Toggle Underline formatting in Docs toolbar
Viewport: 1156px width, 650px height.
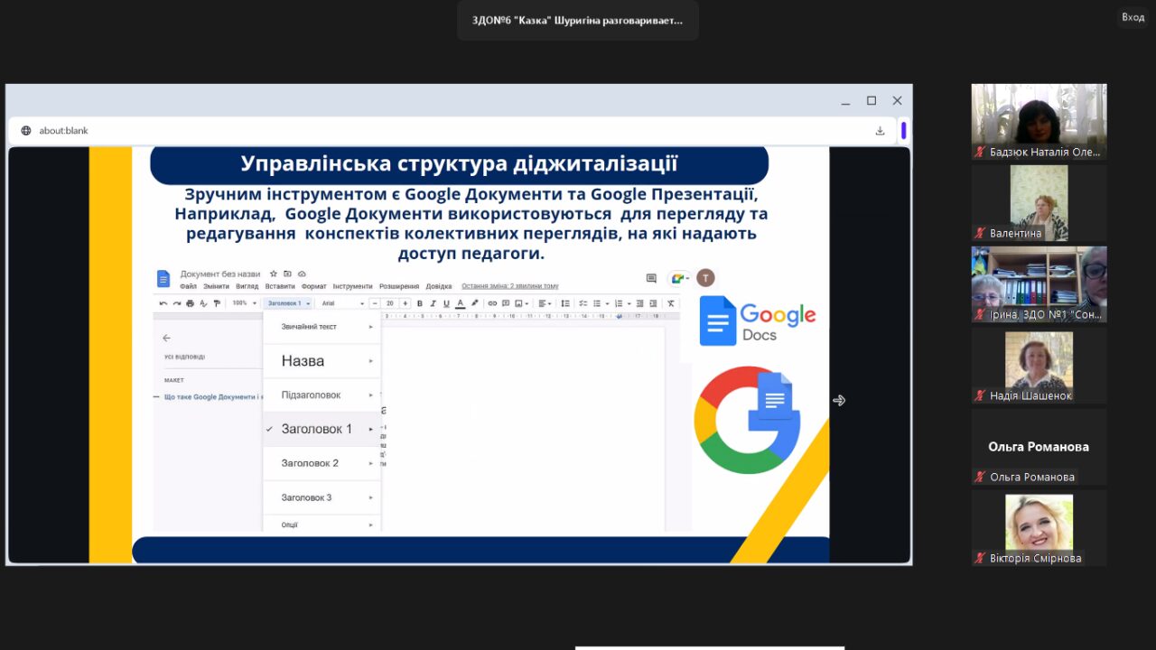tap(446, 303)
